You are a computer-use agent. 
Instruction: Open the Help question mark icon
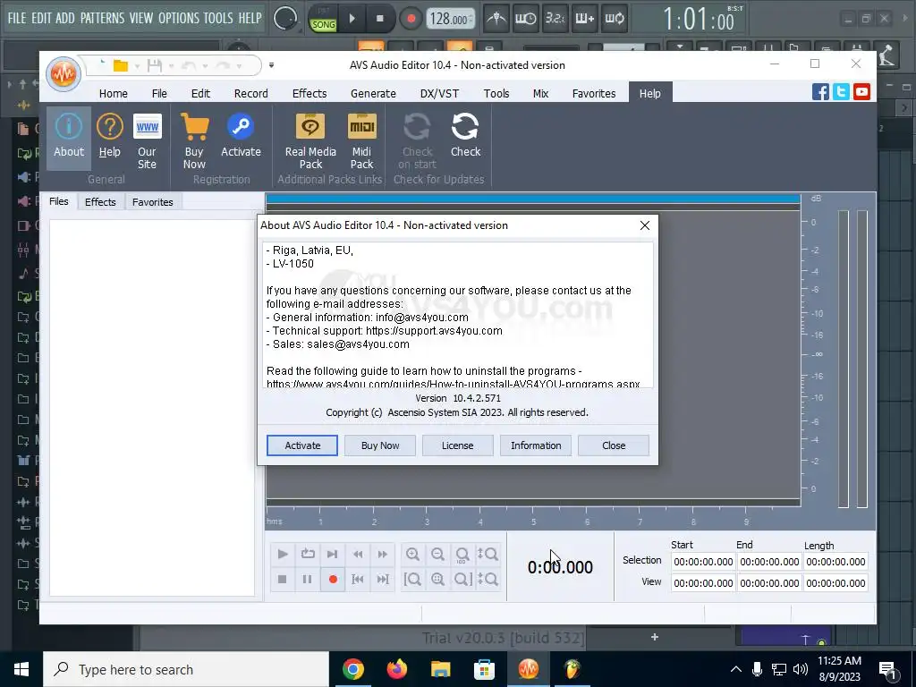coord(109,137)
